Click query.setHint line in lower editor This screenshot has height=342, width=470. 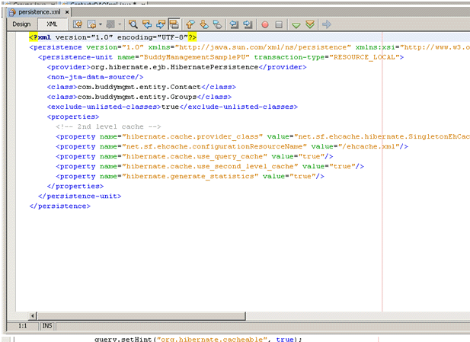coord(198,339)
